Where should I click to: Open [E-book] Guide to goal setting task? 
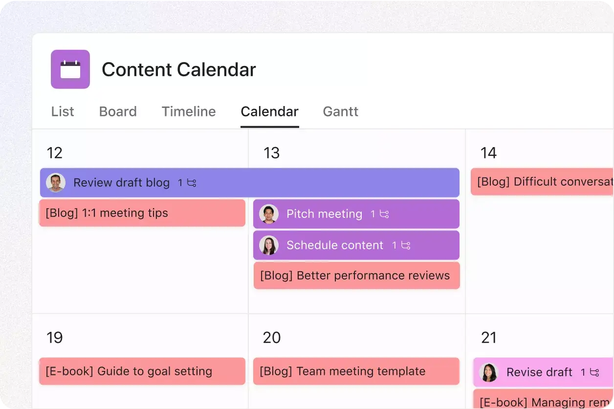point(142,371)
